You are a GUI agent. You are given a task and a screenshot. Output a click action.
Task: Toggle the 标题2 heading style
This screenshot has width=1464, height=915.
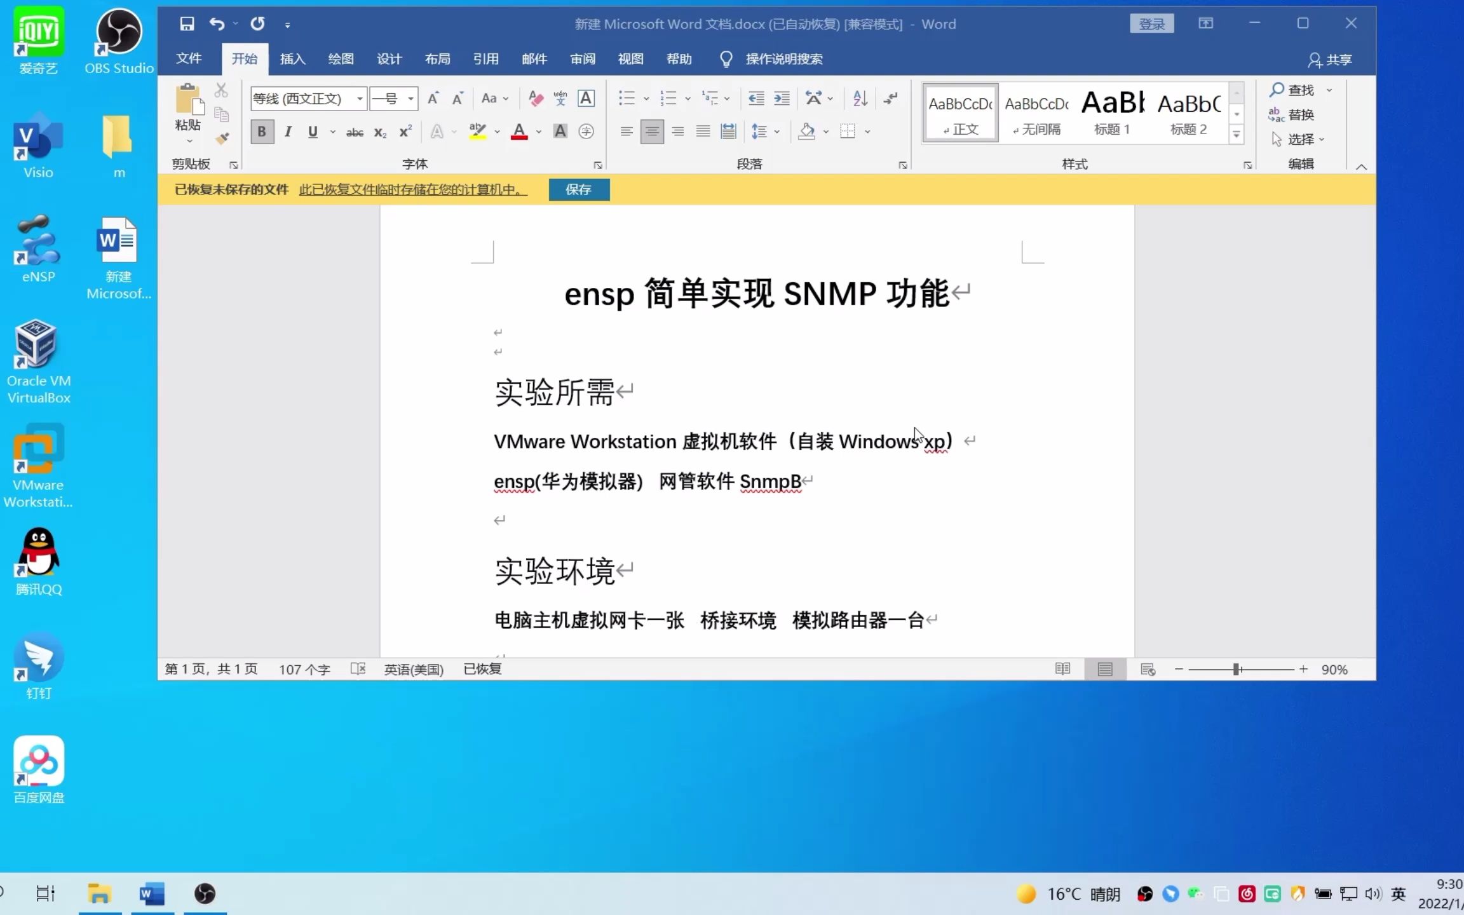[x=1188, y=113]
